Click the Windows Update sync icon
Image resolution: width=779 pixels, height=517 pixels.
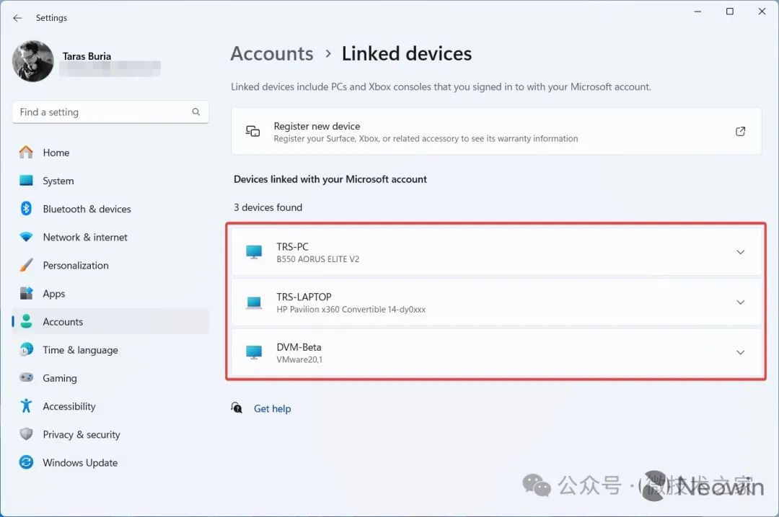coord(26,462)
